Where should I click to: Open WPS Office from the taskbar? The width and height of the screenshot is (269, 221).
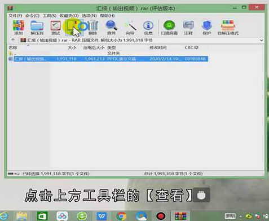point(102,216)
